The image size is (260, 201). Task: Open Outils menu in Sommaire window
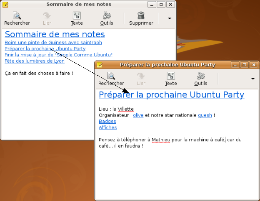[x=107, y=16]
